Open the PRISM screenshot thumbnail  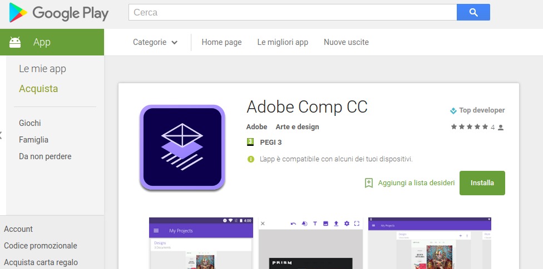(310, 243)
